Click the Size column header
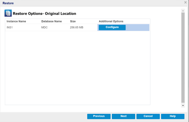 (73, 21)
